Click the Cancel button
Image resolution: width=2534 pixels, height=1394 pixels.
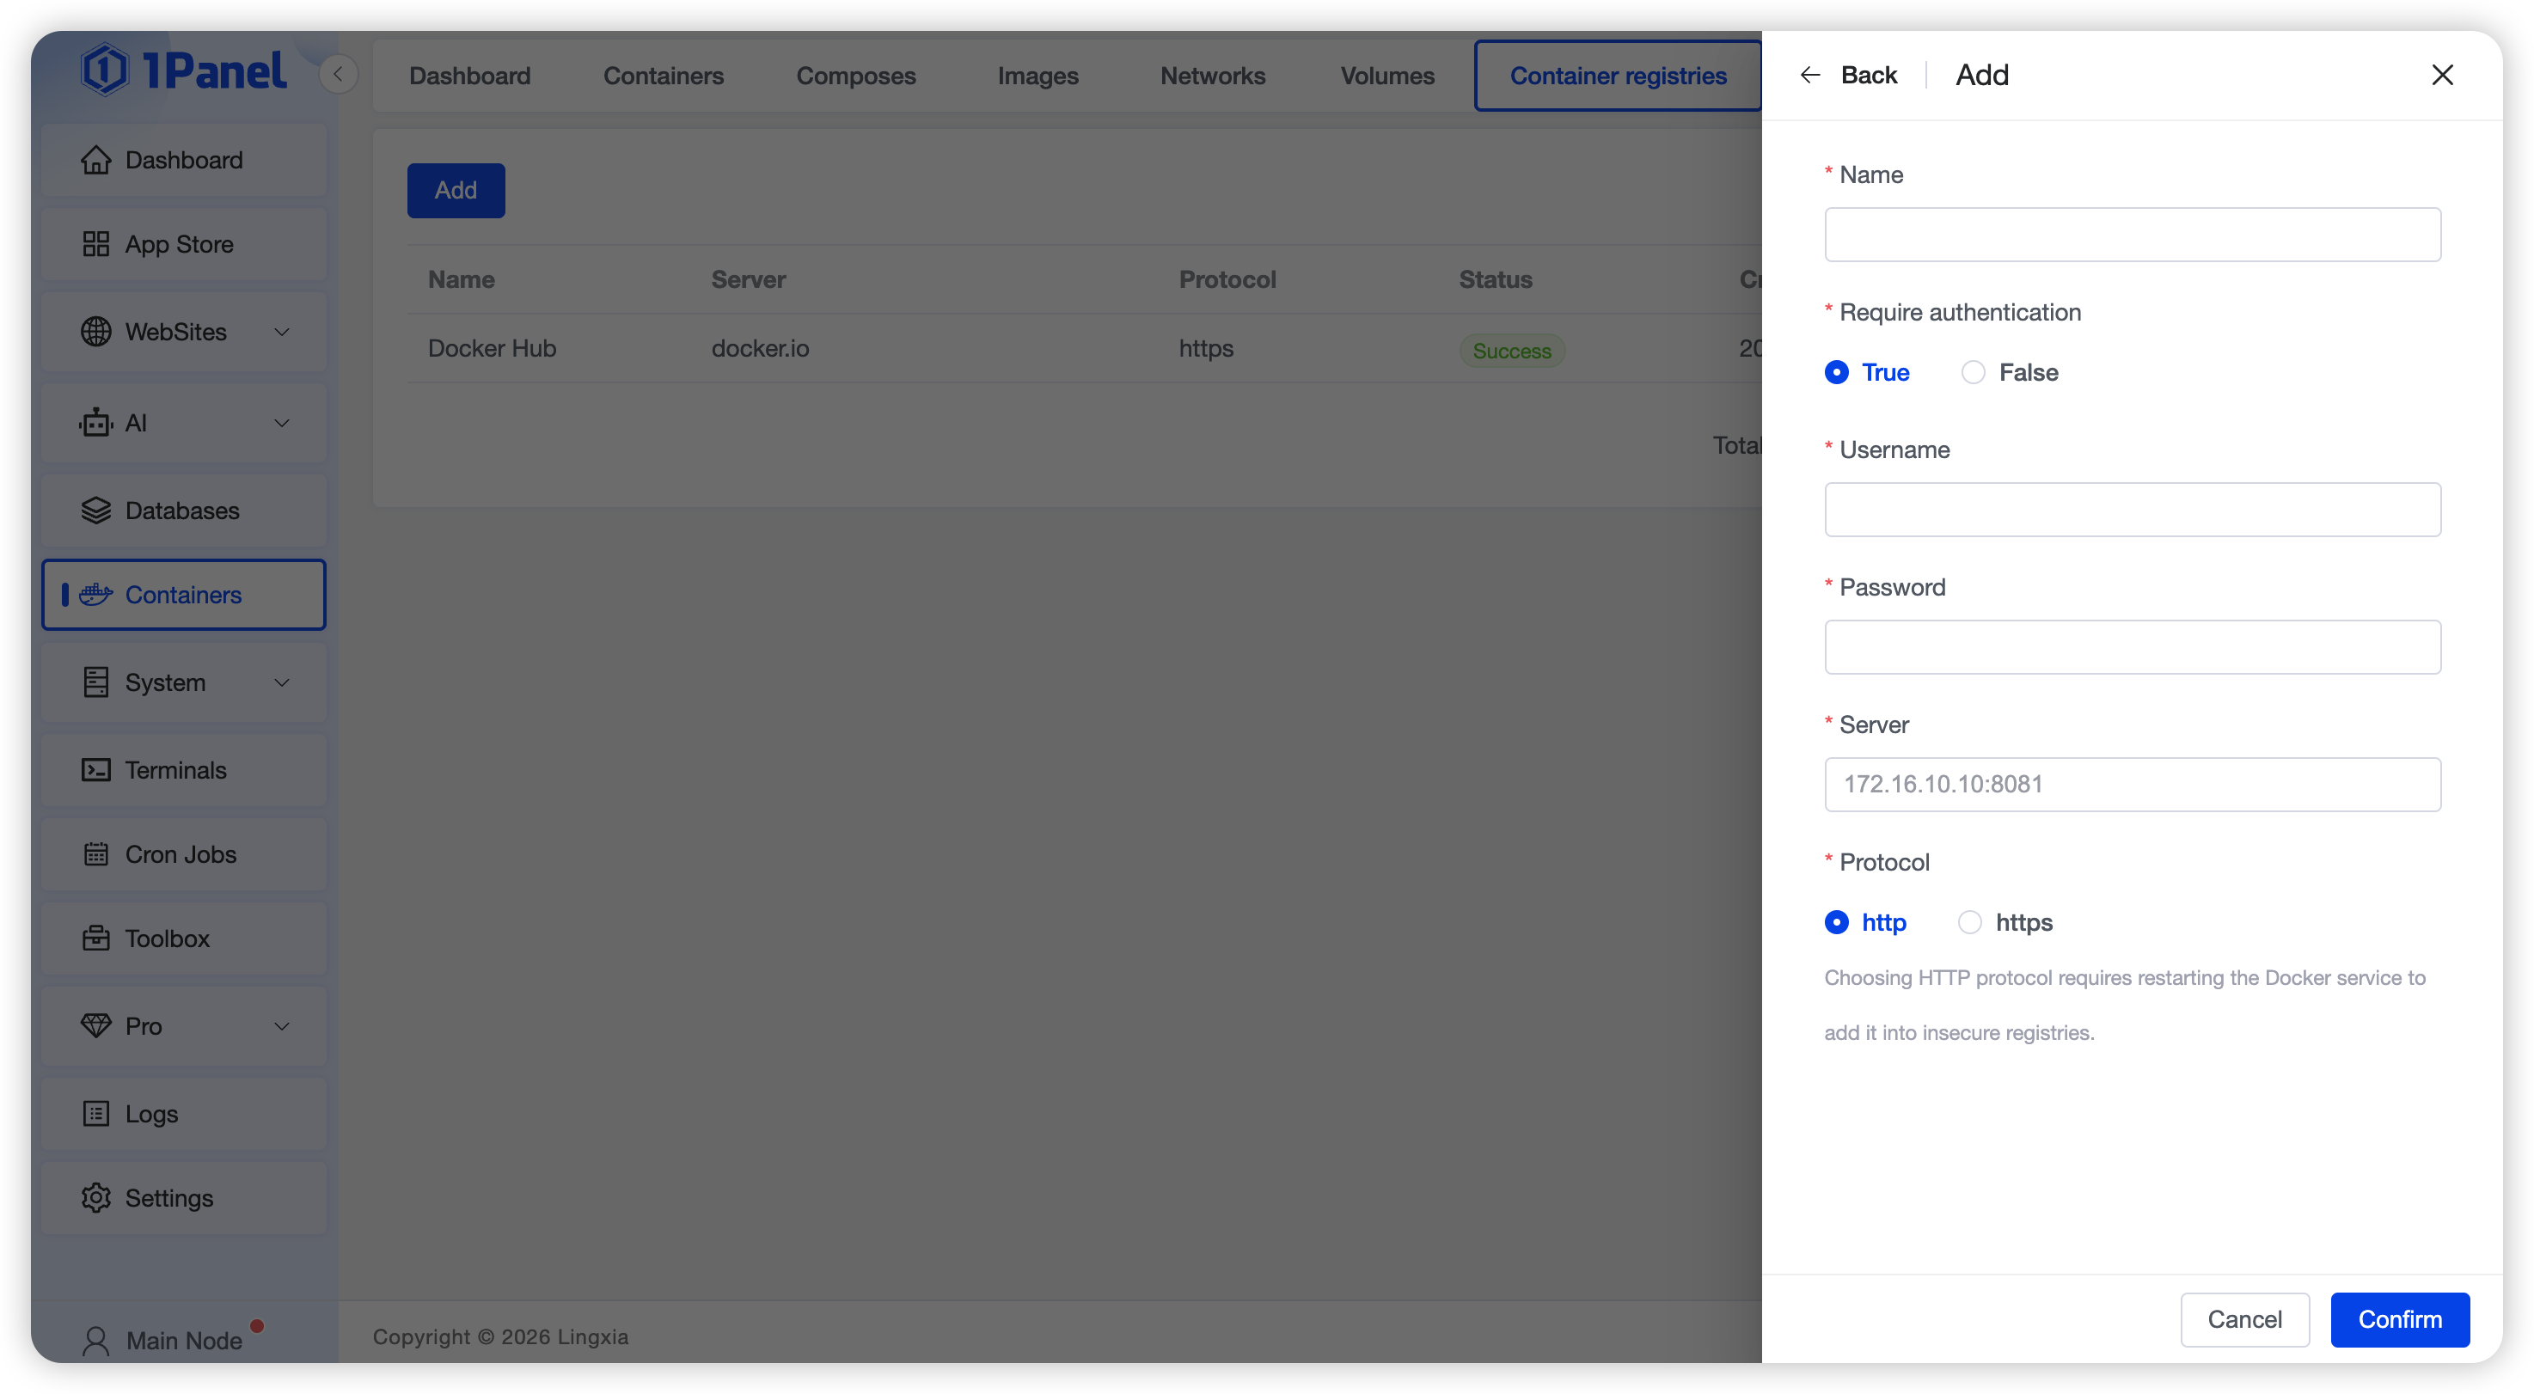(x=2243, y=1319)
